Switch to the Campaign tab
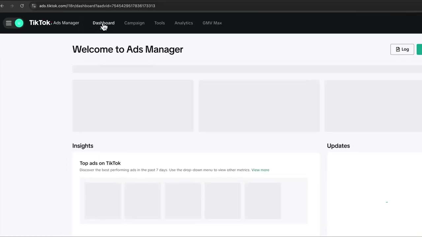The width and height of the screenshot is (422, 237). [x=134, y=23]
